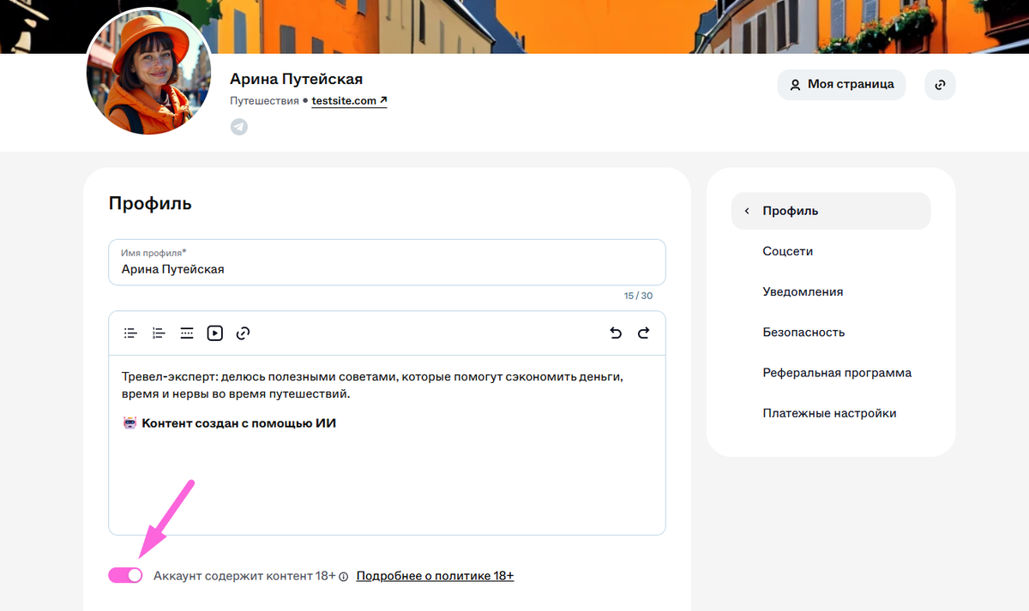
Task: Click the profile avatar photo
Action: [147, 74]
